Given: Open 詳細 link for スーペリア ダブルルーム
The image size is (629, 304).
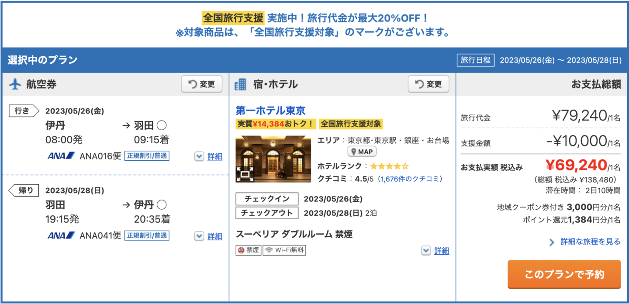Looking at the screenshot, I should pos(442,251).
